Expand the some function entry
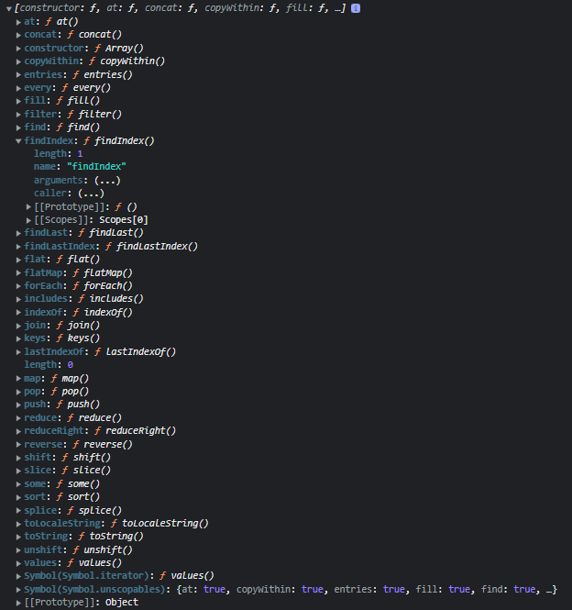Image resolution: width=572 pixels, height=610 pixels. coord(18,484)
